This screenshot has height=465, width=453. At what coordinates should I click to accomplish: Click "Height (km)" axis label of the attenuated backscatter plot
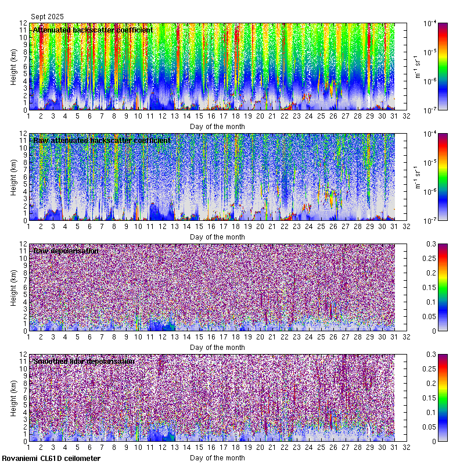click(x=13, y=67)
